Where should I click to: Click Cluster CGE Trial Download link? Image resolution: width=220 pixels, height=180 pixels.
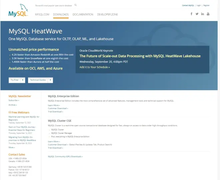point(55,148)
